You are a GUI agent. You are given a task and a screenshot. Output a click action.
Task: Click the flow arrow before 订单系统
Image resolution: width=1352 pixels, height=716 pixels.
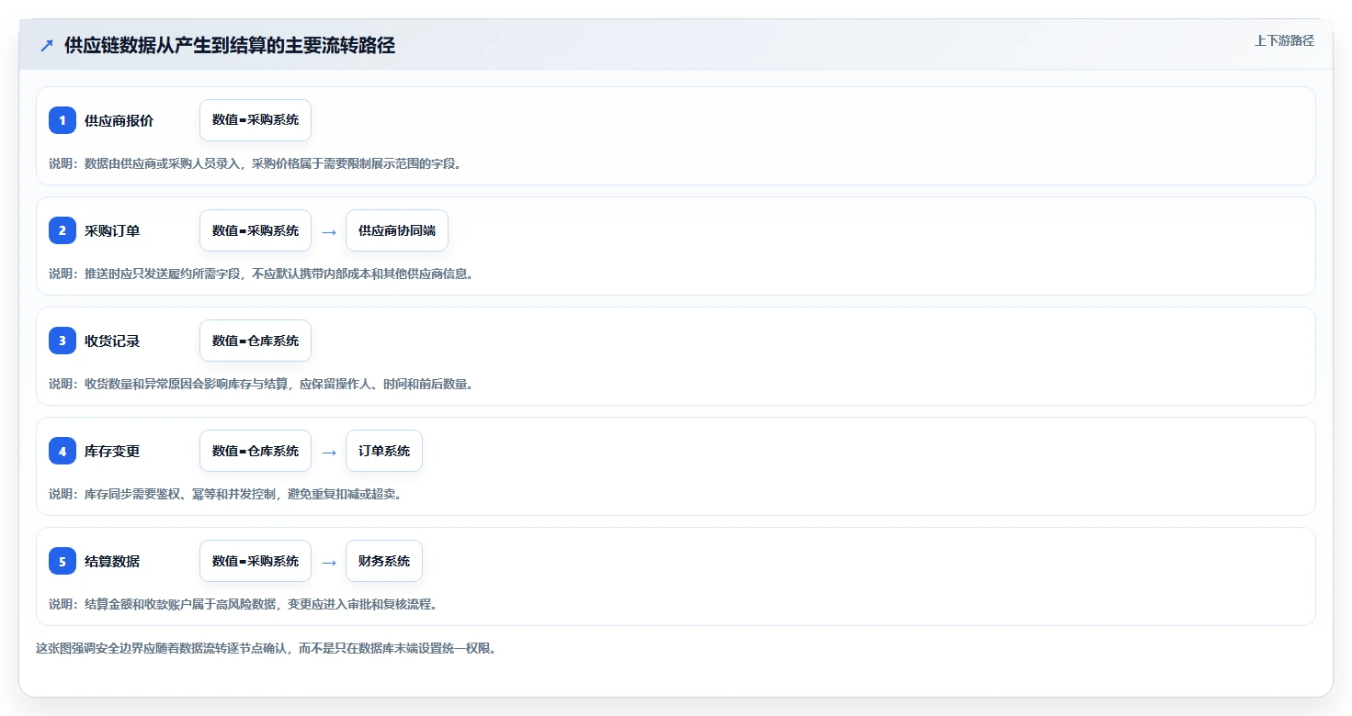[329, 452]
